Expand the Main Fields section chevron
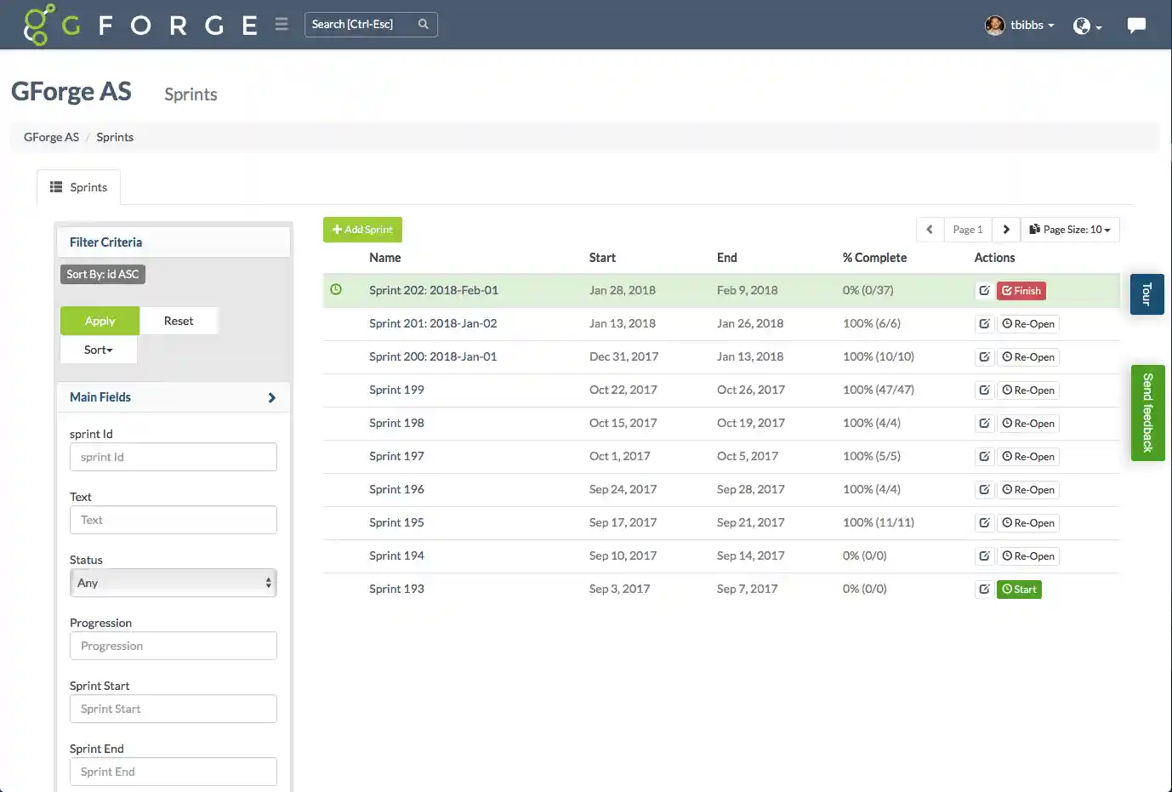This screenshot has width=1172, height=792. coord(271,396)
